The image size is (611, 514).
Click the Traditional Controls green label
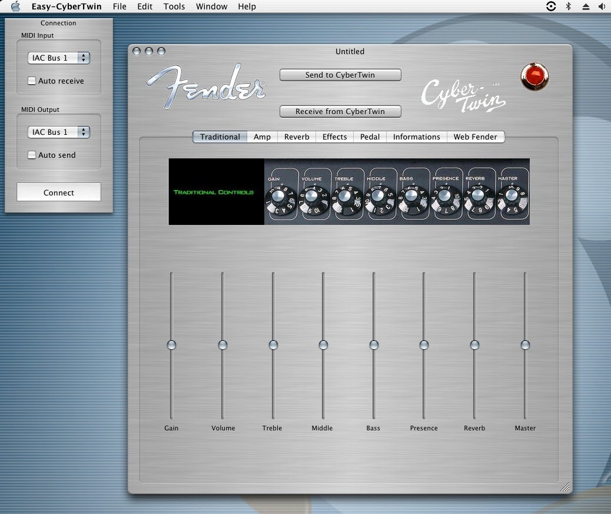(x=214, y=192)
